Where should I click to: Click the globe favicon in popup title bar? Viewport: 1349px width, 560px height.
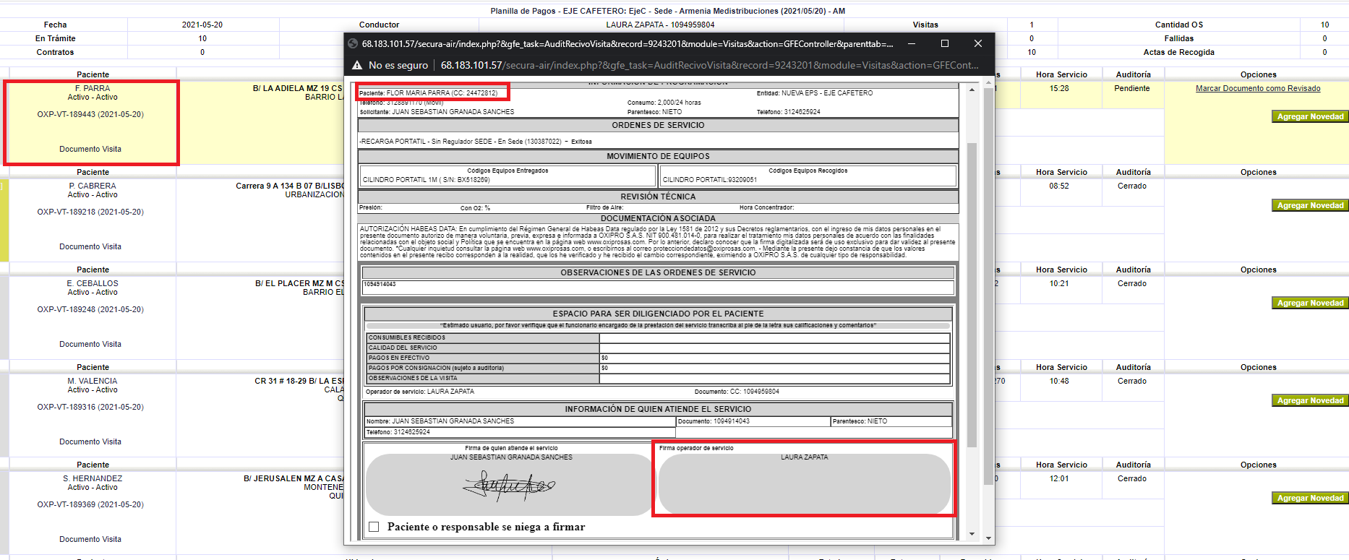pyautogui.click(x=353, y=43)
